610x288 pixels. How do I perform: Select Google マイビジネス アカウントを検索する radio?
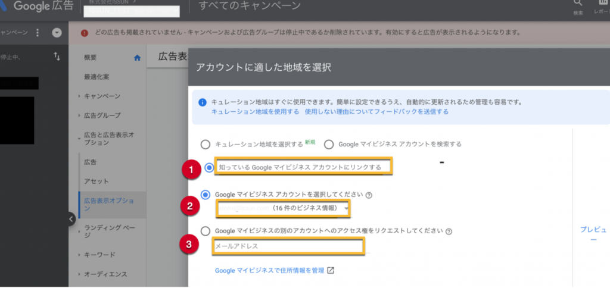(x=329, y=145)
